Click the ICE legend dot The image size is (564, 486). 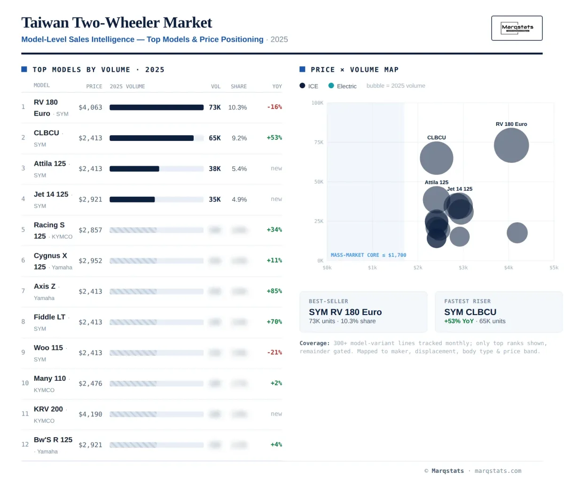point(302,86)
